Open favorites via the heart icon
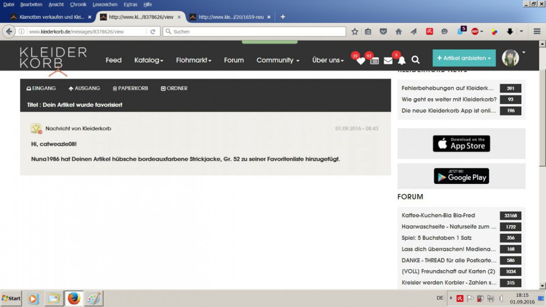This screenshot has width=546, height=307. point(360,61)
